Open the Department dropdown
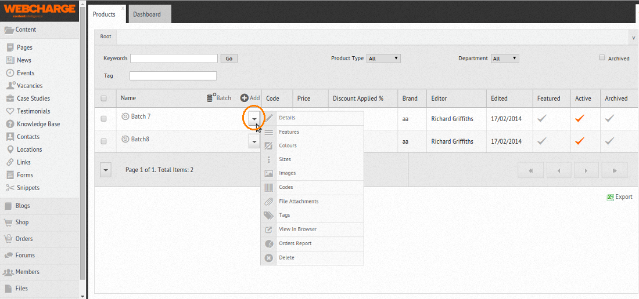The image size is (639, 299). [x=505, y=59]
